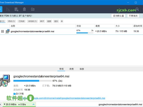The width and height of the screenshot is (143, 107).
Task: Switch to the 进度 details tab
Action: (71, 69)
